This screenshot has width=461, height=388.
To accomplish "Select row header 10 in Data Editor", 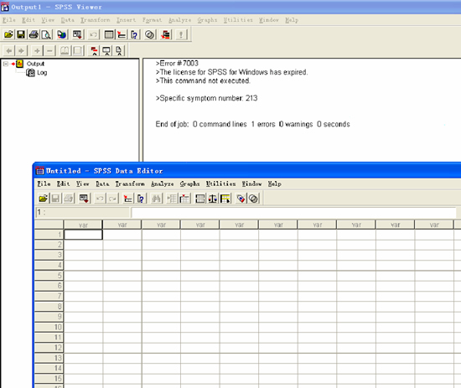I will click(49, 327).
